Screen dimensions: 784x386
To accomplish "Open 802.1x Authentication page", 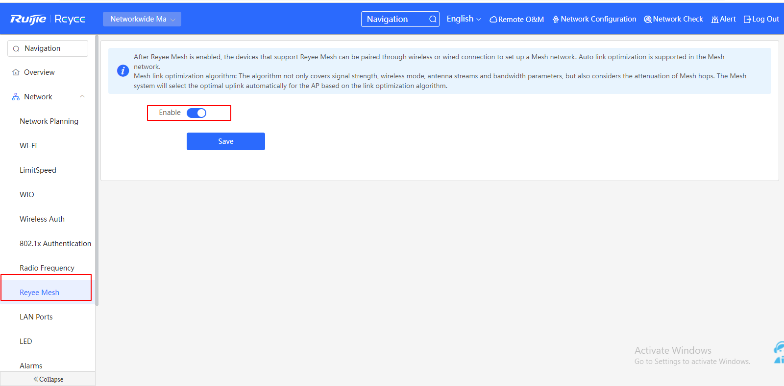I will (x=55, y=244).
